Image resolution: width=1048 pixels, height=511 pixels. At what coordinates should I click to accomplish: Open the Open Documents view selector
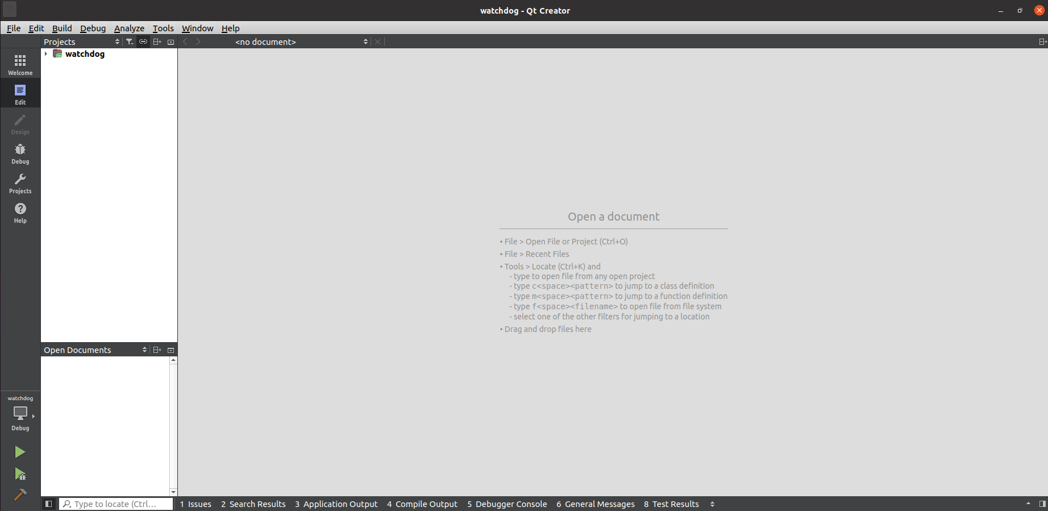(95, 350)
